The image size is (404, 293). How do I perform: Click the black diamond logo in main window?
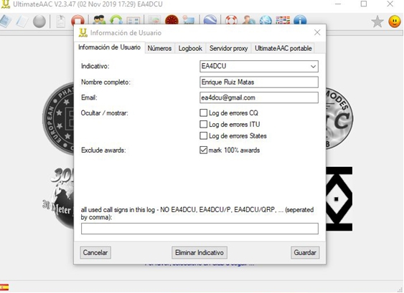339,199
